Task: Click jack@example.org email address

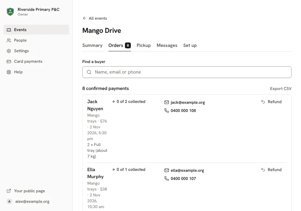Action: [x=188, y=103]
